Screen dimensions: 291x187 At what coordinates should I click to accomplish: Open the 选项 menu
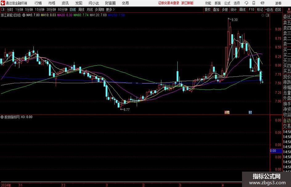pyautogui.click(x=236, y=3)
